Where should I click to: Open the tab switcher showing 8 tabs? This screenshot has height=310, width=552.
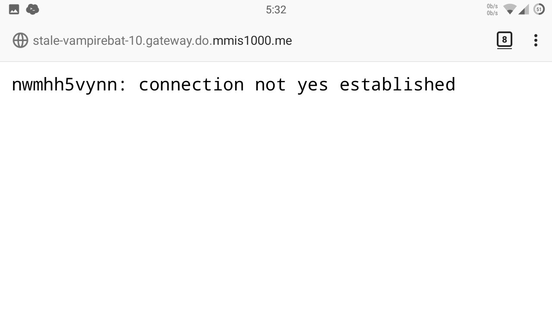pyautogui.click(x=504, y=40)
